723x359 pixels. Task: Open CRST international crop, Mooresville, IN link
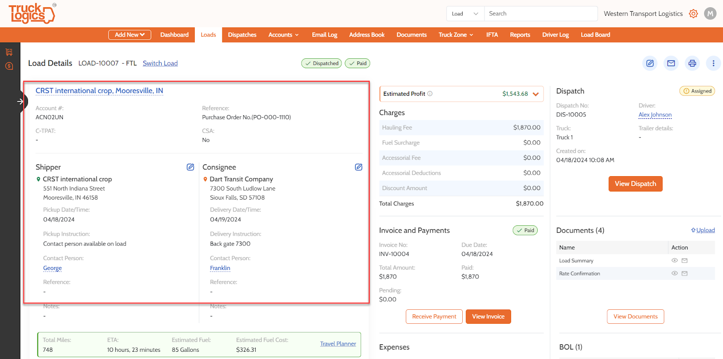(99, 91)
